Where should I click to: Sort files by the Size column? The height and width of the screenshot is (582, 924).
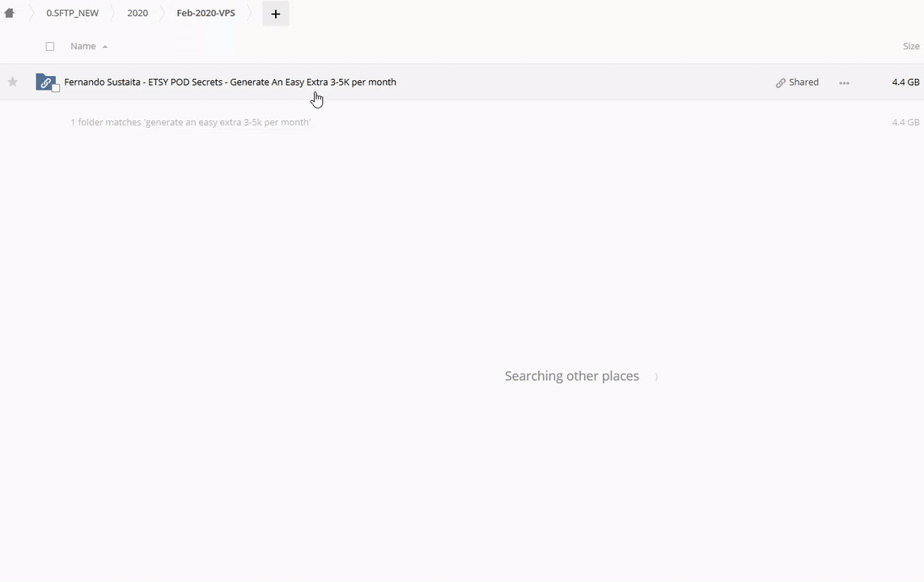(x=911, y=46)
